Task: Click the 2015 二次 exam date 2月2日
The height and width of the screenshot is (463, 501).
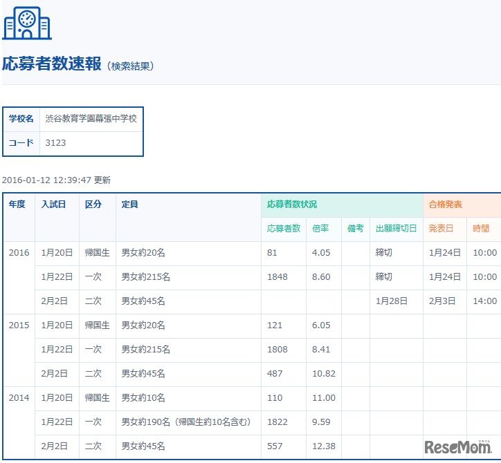Action: [x=54, y=373]
